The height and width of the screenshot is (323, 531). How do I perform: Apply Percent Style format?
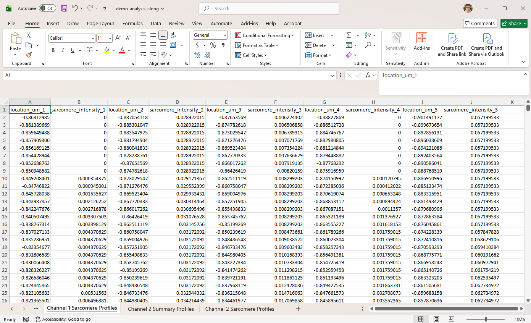click(213, 45)
